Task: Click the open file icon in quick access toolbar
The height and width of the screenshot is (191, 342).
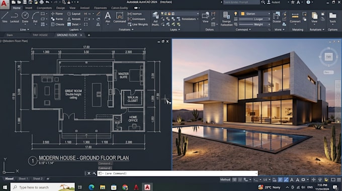Action: pyautogui.click(x=19, y=2)
